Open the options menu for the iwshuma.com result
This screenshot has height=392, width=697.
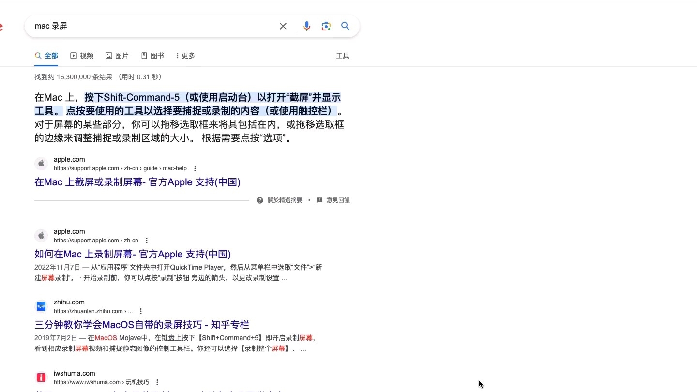[157, 382]
